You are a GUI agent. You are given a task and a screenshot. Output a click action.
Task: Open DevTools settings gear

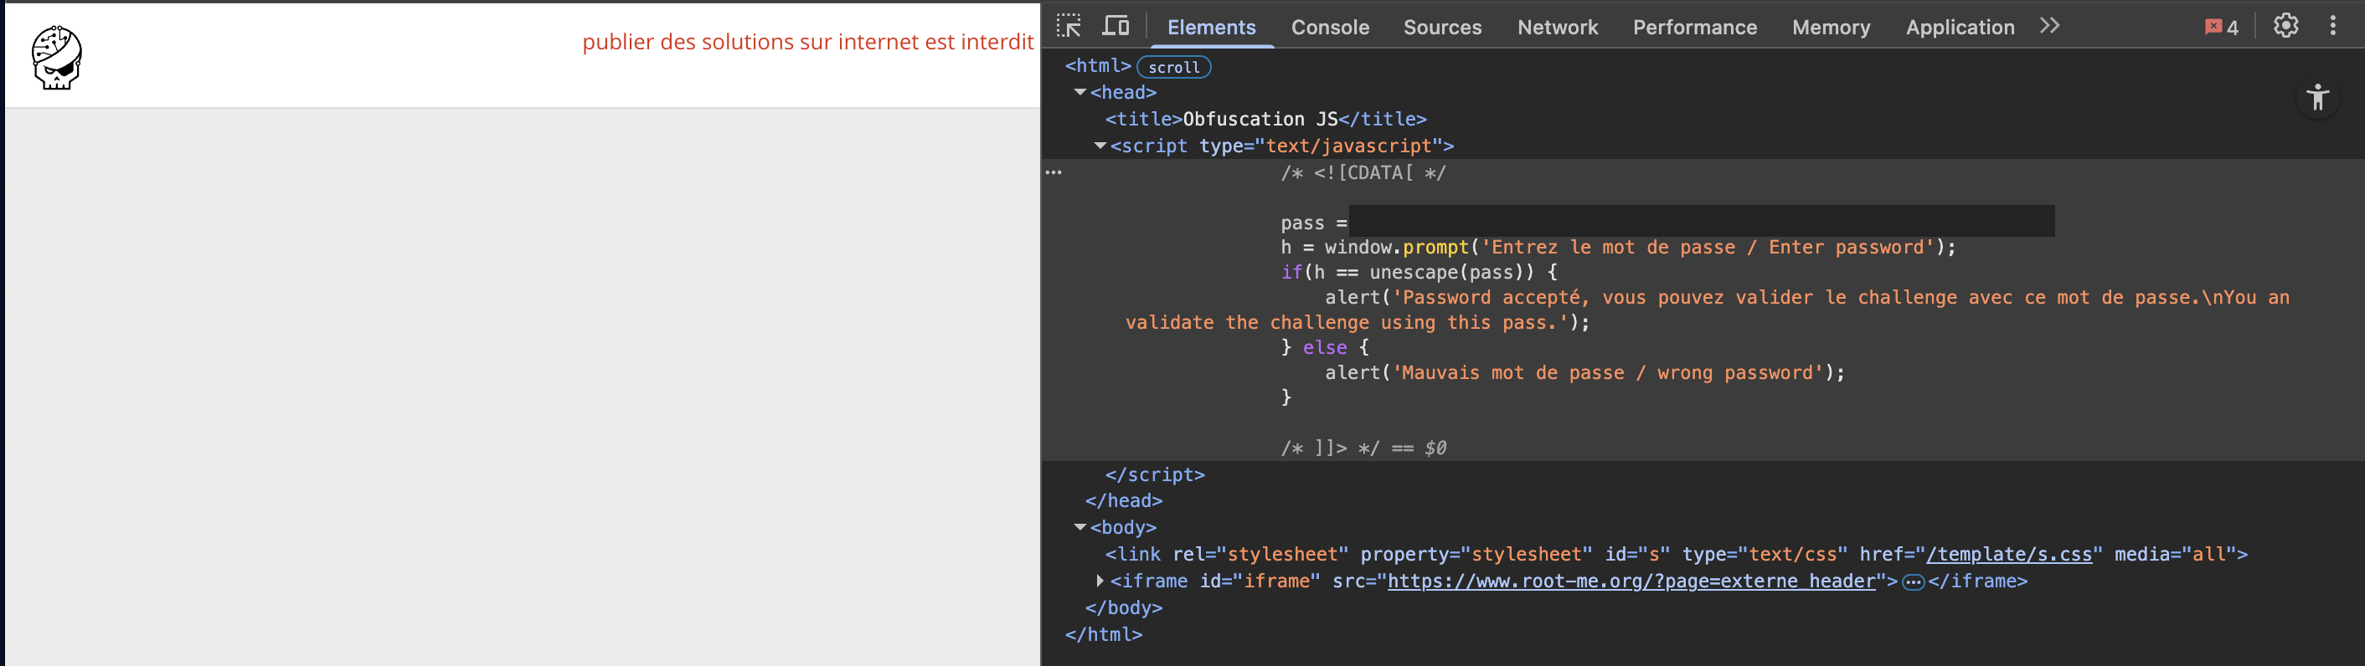[2286, 26]
